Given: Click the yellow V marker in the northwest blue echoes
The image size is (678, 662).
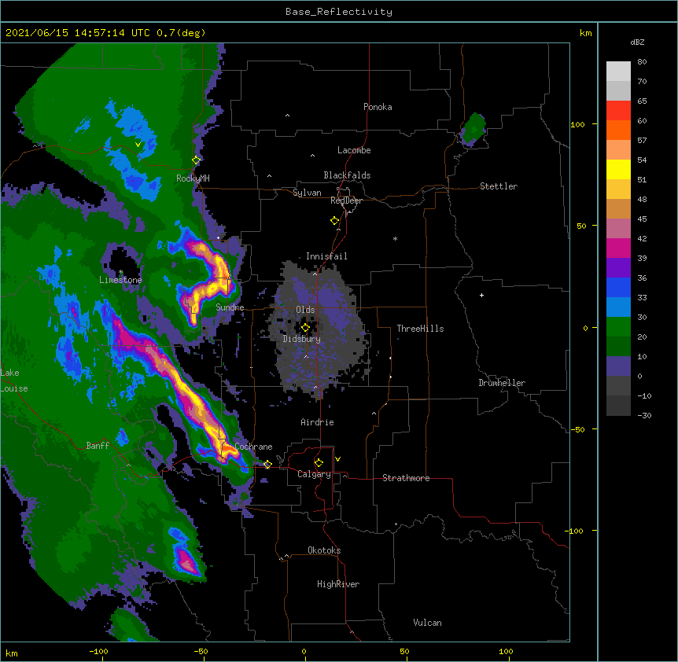Looking at the screenshot, I should coord(138,145).
